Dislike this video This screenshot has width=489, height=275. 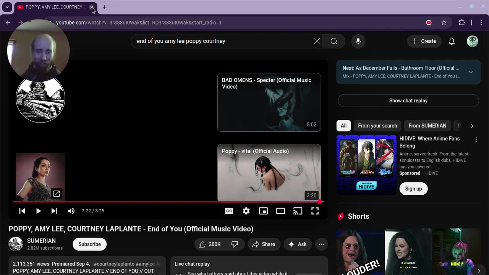pos(235,244)
